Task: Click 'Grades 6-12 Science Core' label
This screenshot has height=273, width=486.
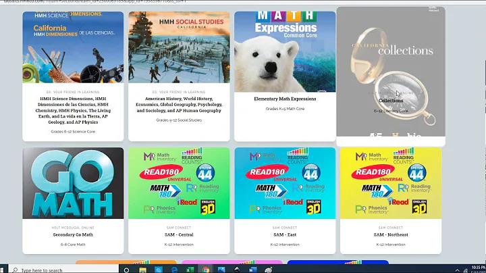Action: [73, 132]
